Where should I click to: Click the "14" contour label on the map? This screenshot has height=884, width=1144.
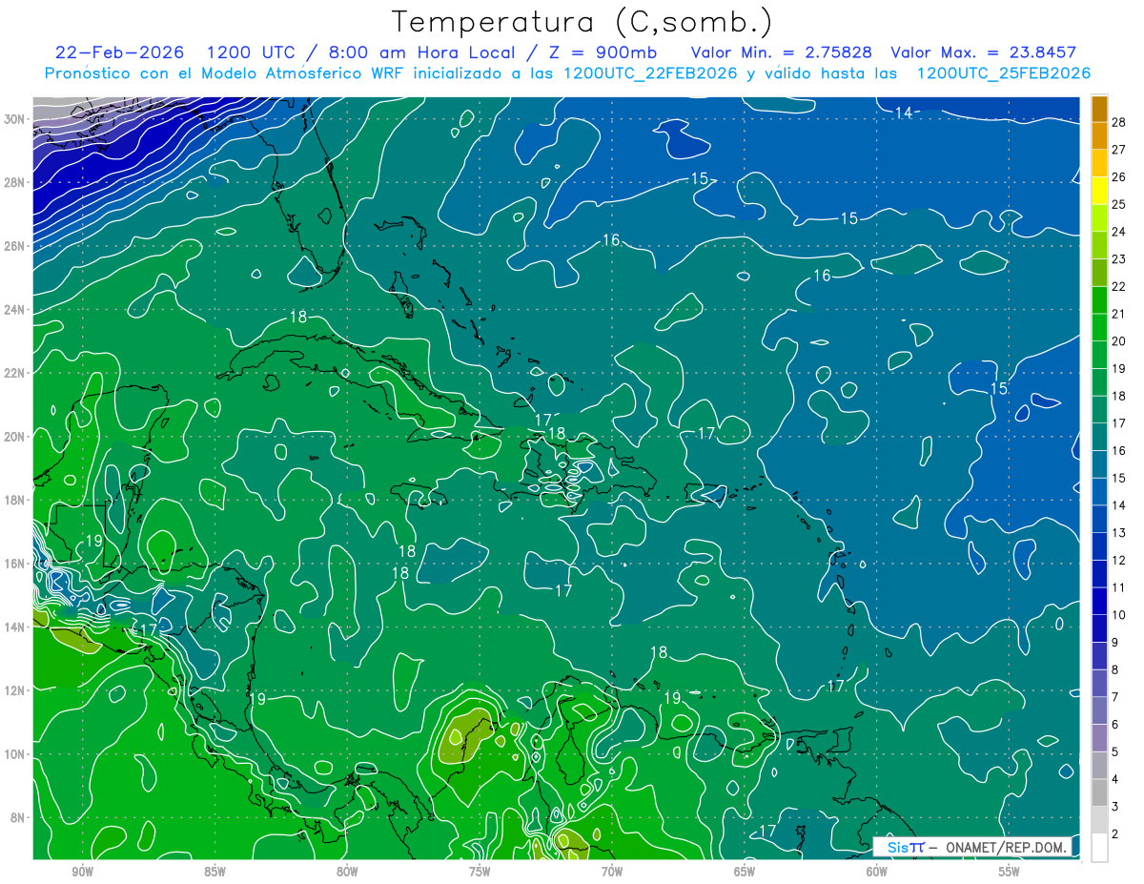click(904, 113)
